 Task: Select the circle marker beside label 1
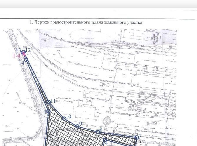pyautogui.click(x=48, y=112)
